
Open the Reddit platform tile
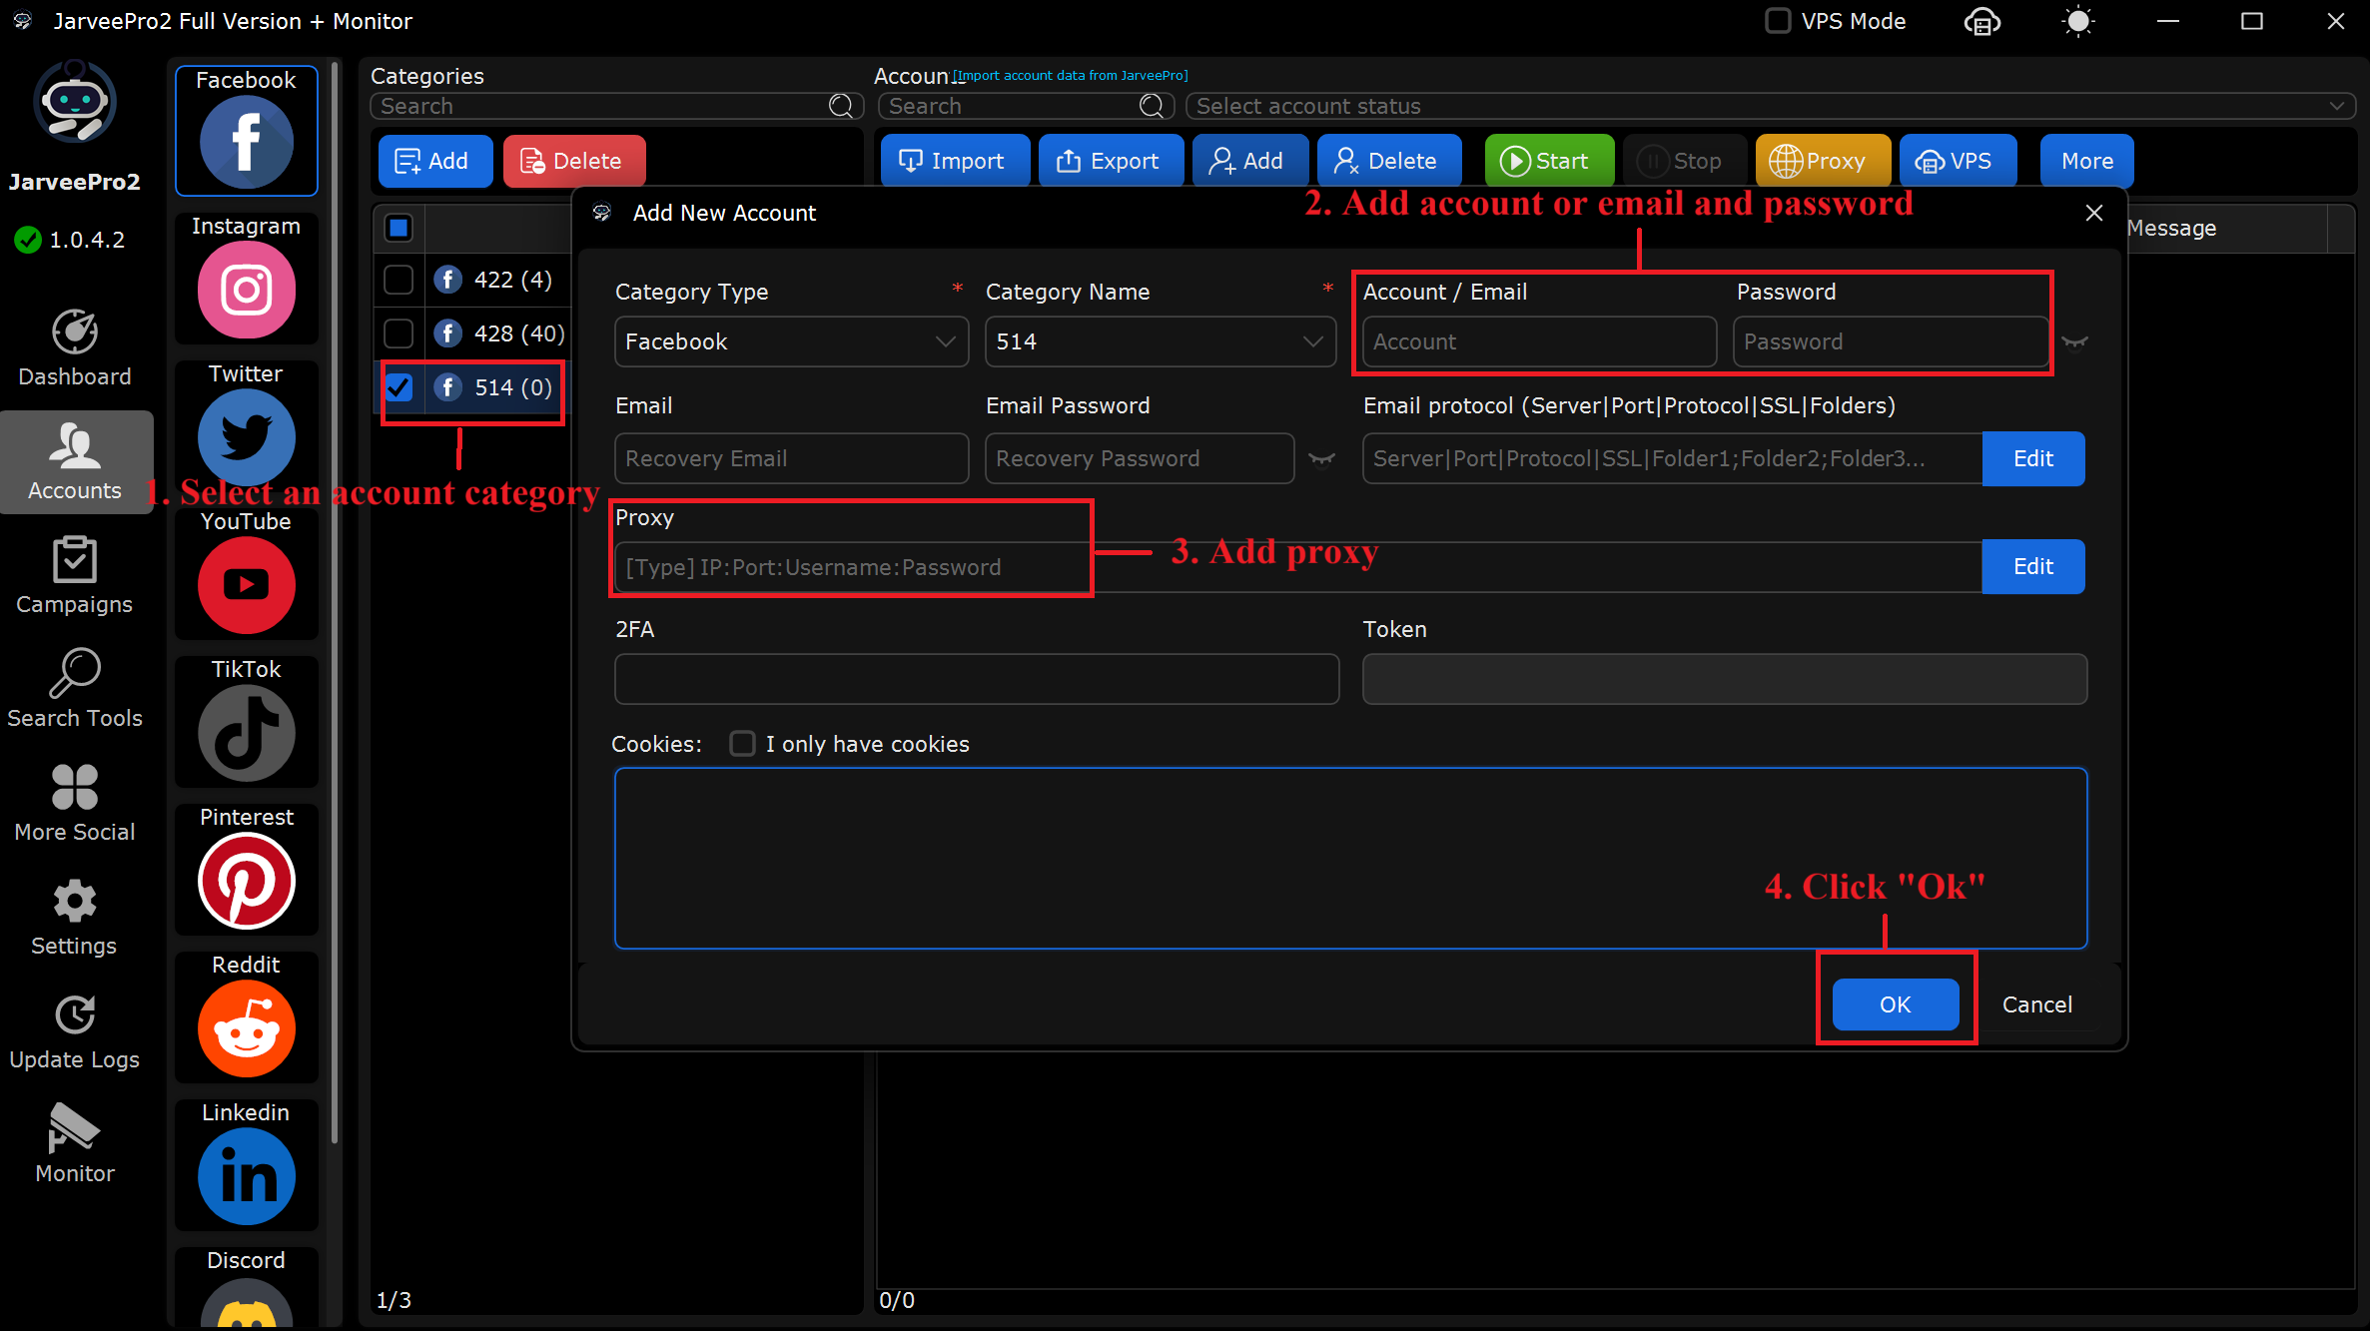tap(246, 1016)
